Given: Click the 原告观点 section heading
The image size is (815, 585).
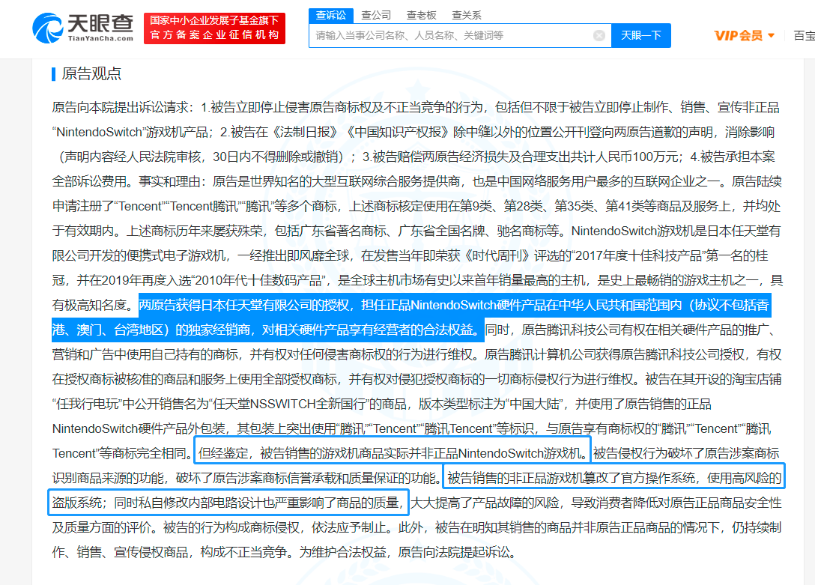Looking at the screenshot, I should click(91, 73).
